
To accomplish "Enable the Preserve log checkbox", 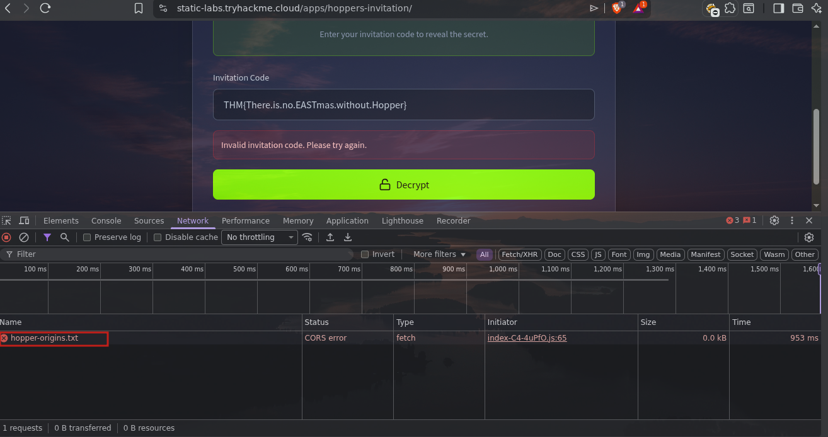I will [88, 237].
